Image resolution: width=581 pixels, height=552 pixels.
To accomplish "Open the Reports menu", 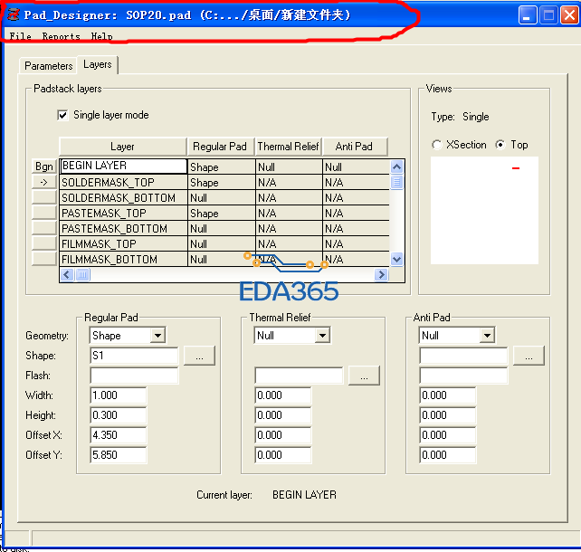I will [62, 36].
